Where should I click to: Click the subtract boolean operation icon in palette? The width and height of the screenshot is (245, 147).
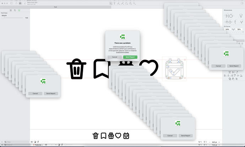[233, 79]
